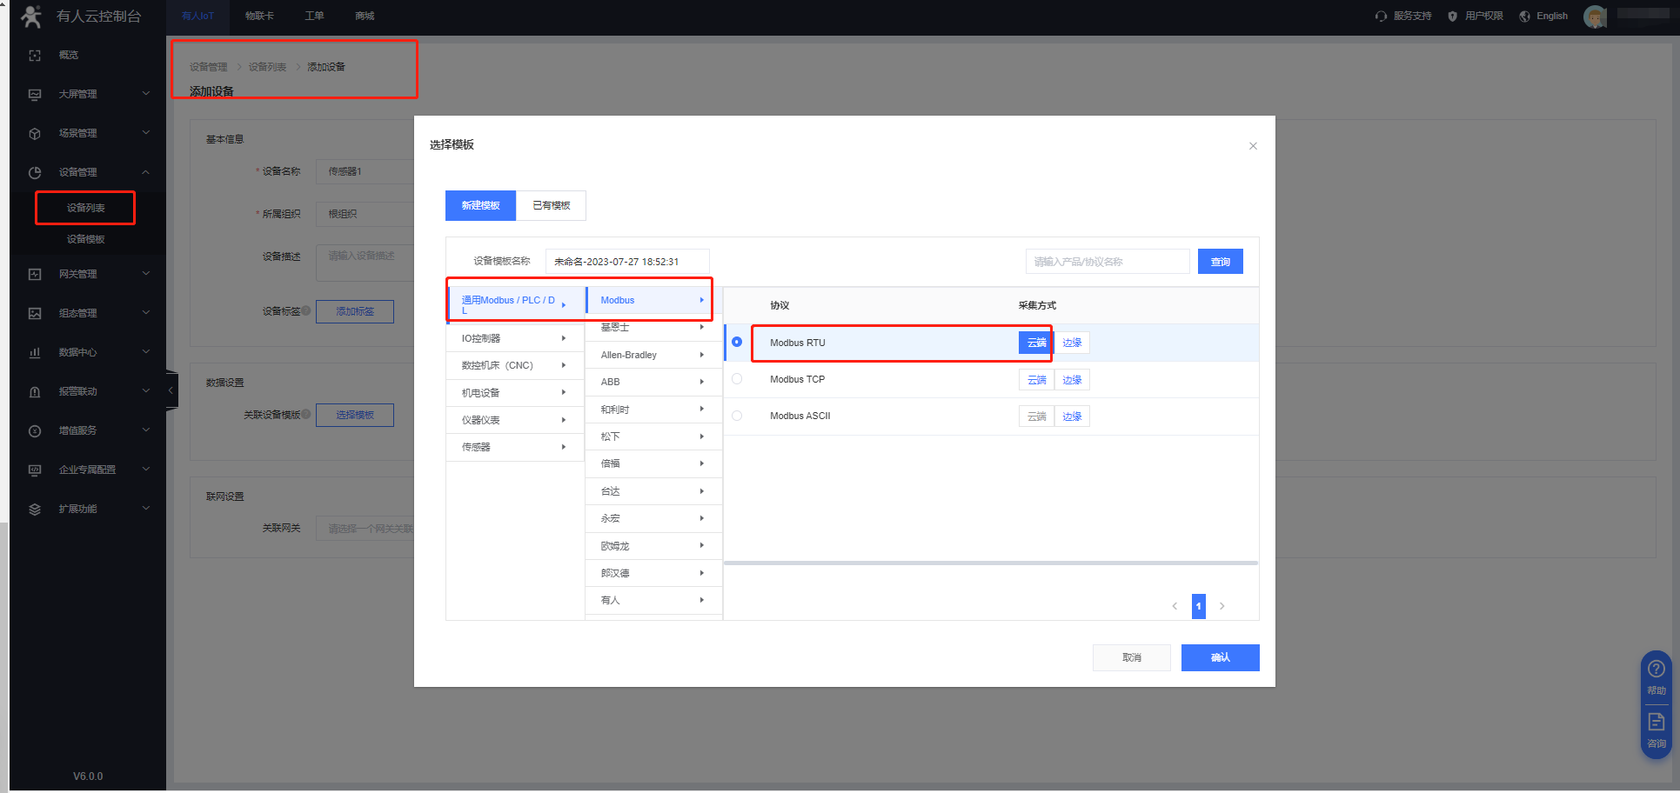The image size is (1680, 793).
Task: Click the 大屏管理 screen icon in sidebar
Action: coord(35,95)
